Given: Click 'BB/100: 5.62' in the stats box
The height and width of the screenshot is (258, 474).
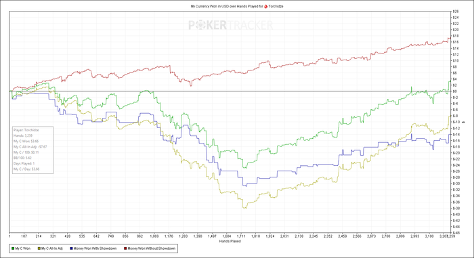Looking at the screenshot, I should pyautogui.click(x=22, y=158).
